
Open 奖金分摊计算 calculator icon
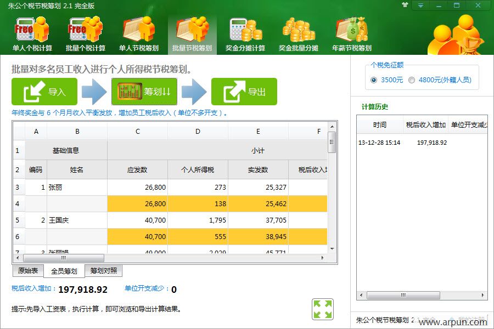(245, 33)
